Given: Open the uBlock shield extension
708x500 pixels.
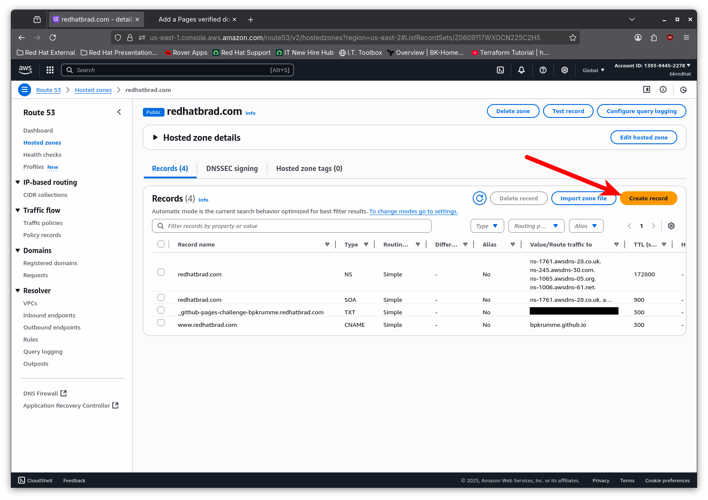Looking at the screenshot, I should 670,38.
